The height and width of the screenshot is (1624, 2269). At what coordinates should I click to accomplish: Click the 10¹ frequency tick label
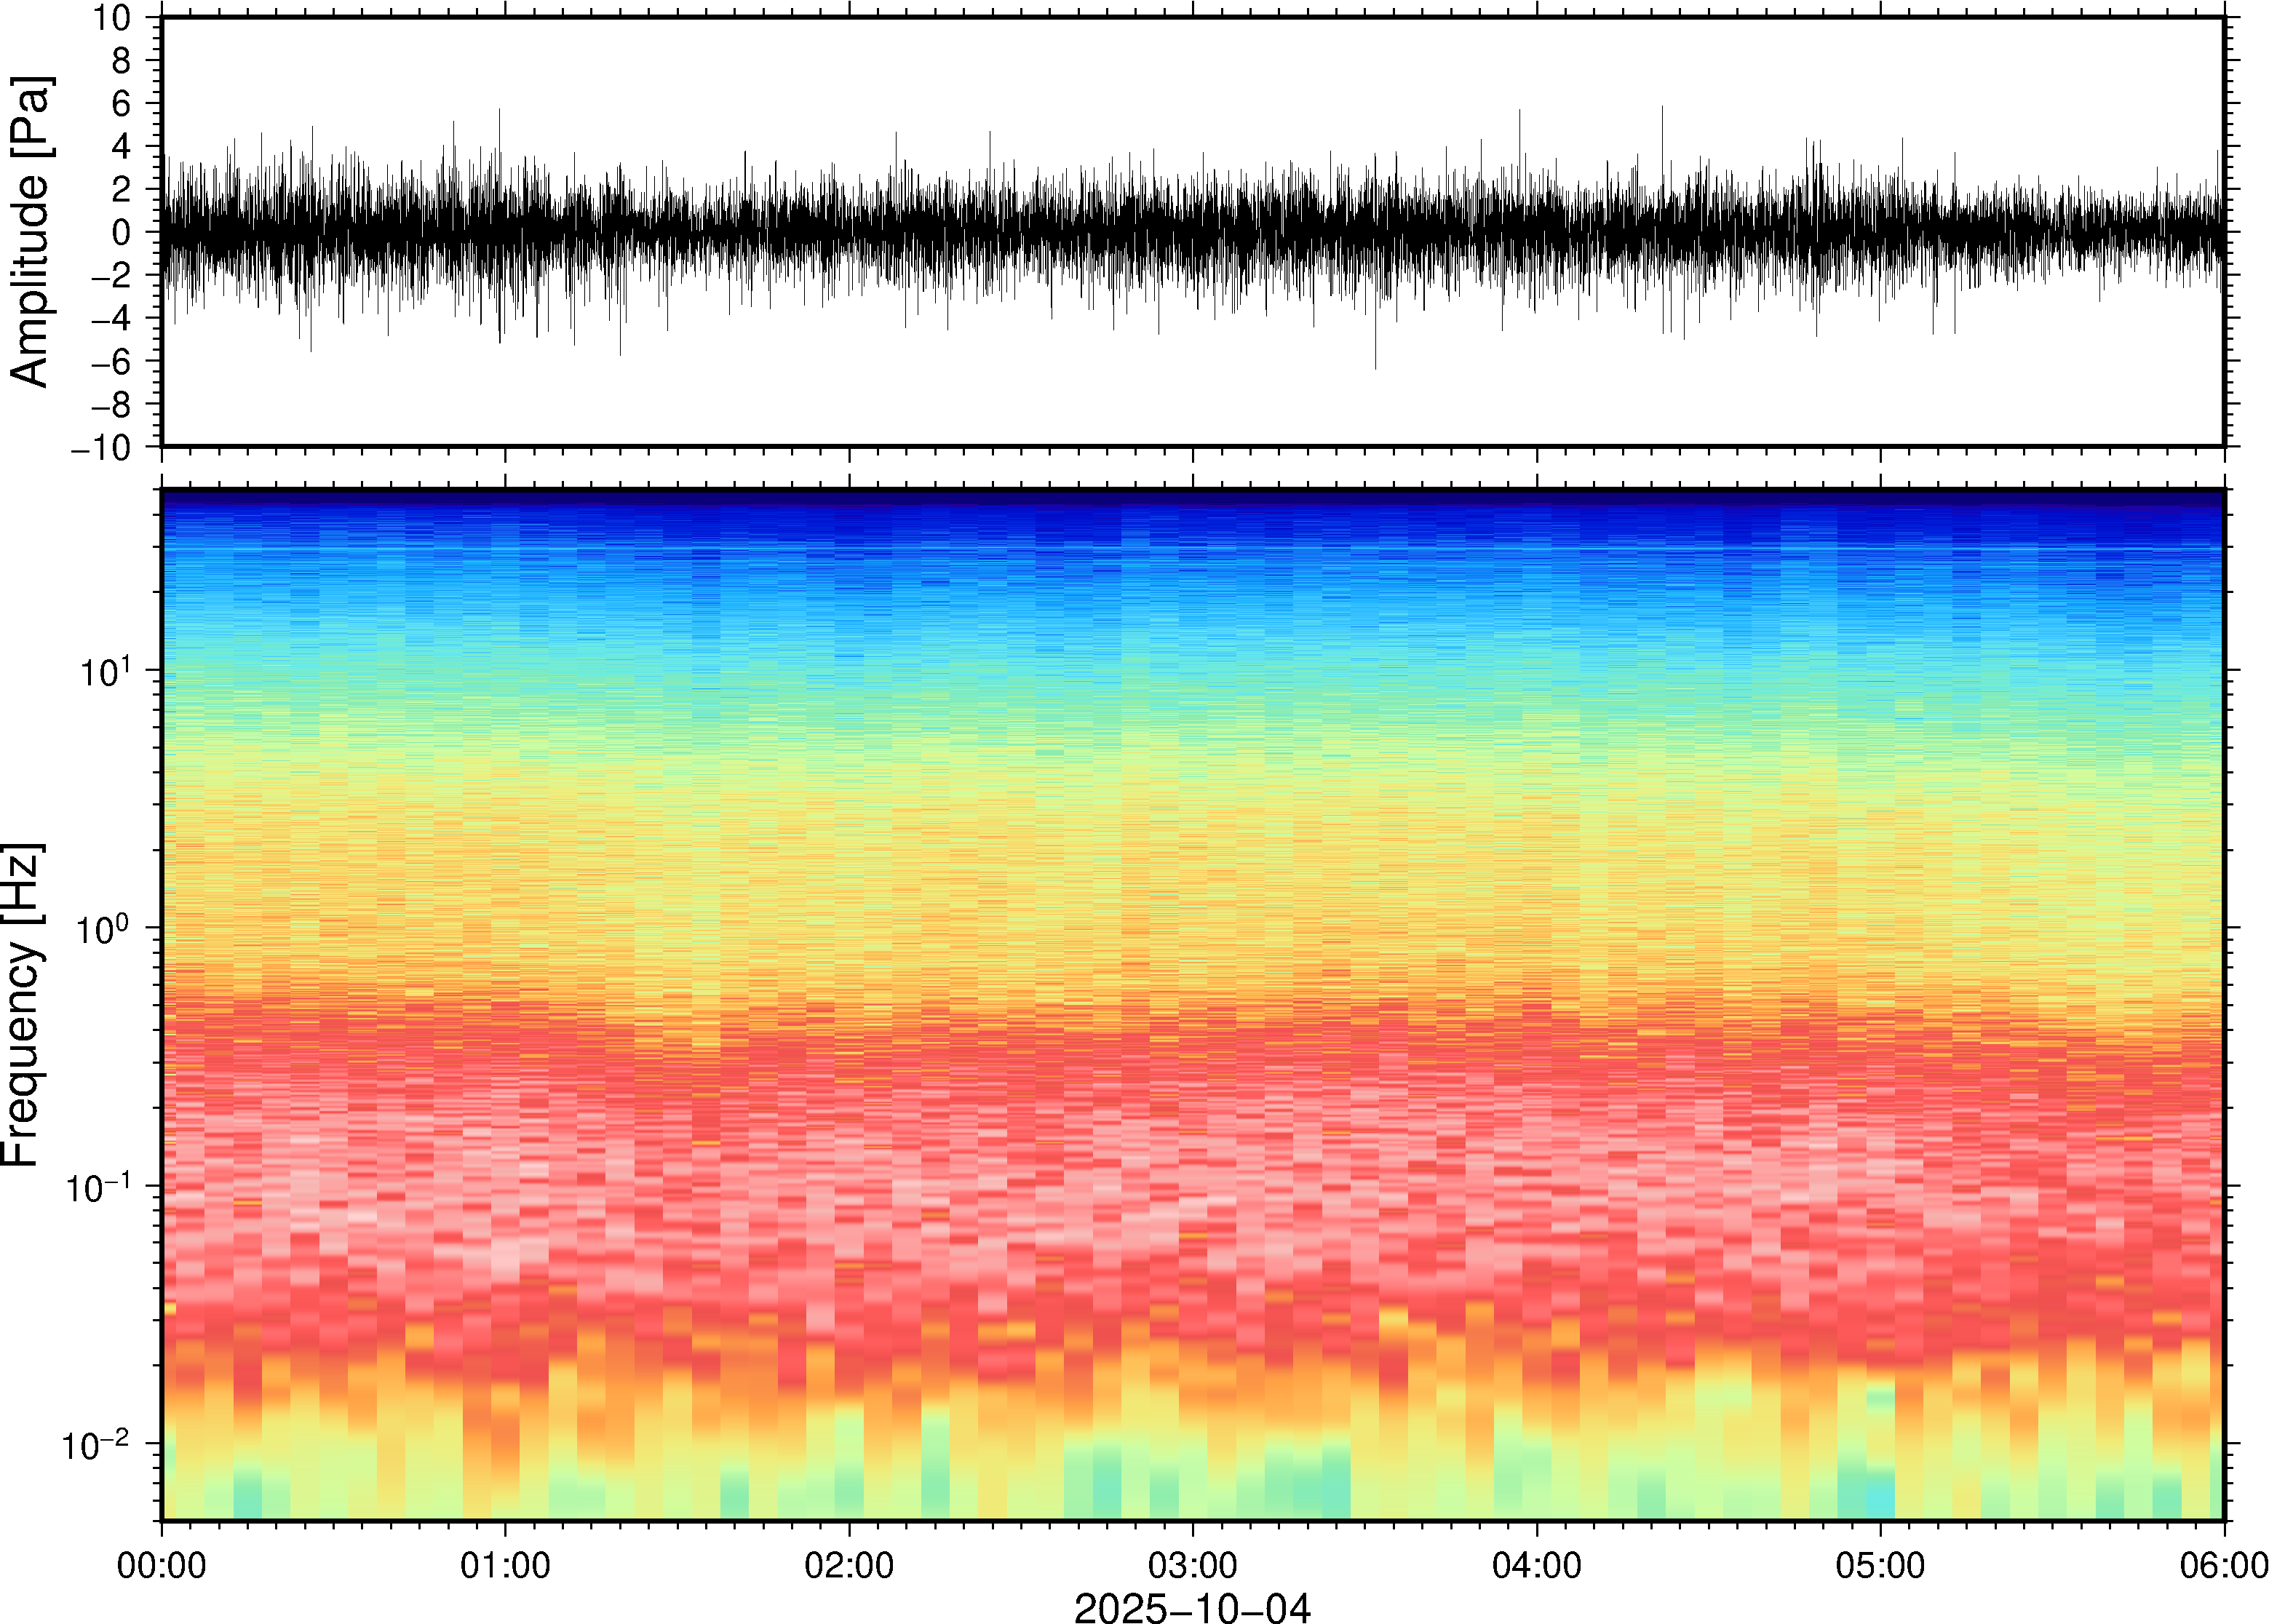(x=105, y=671)
